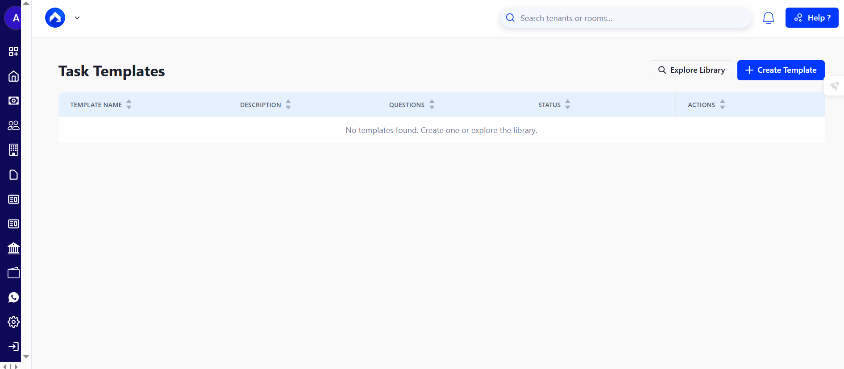Click the Explore Library button
844x369 pixels.
coord(691,70)
